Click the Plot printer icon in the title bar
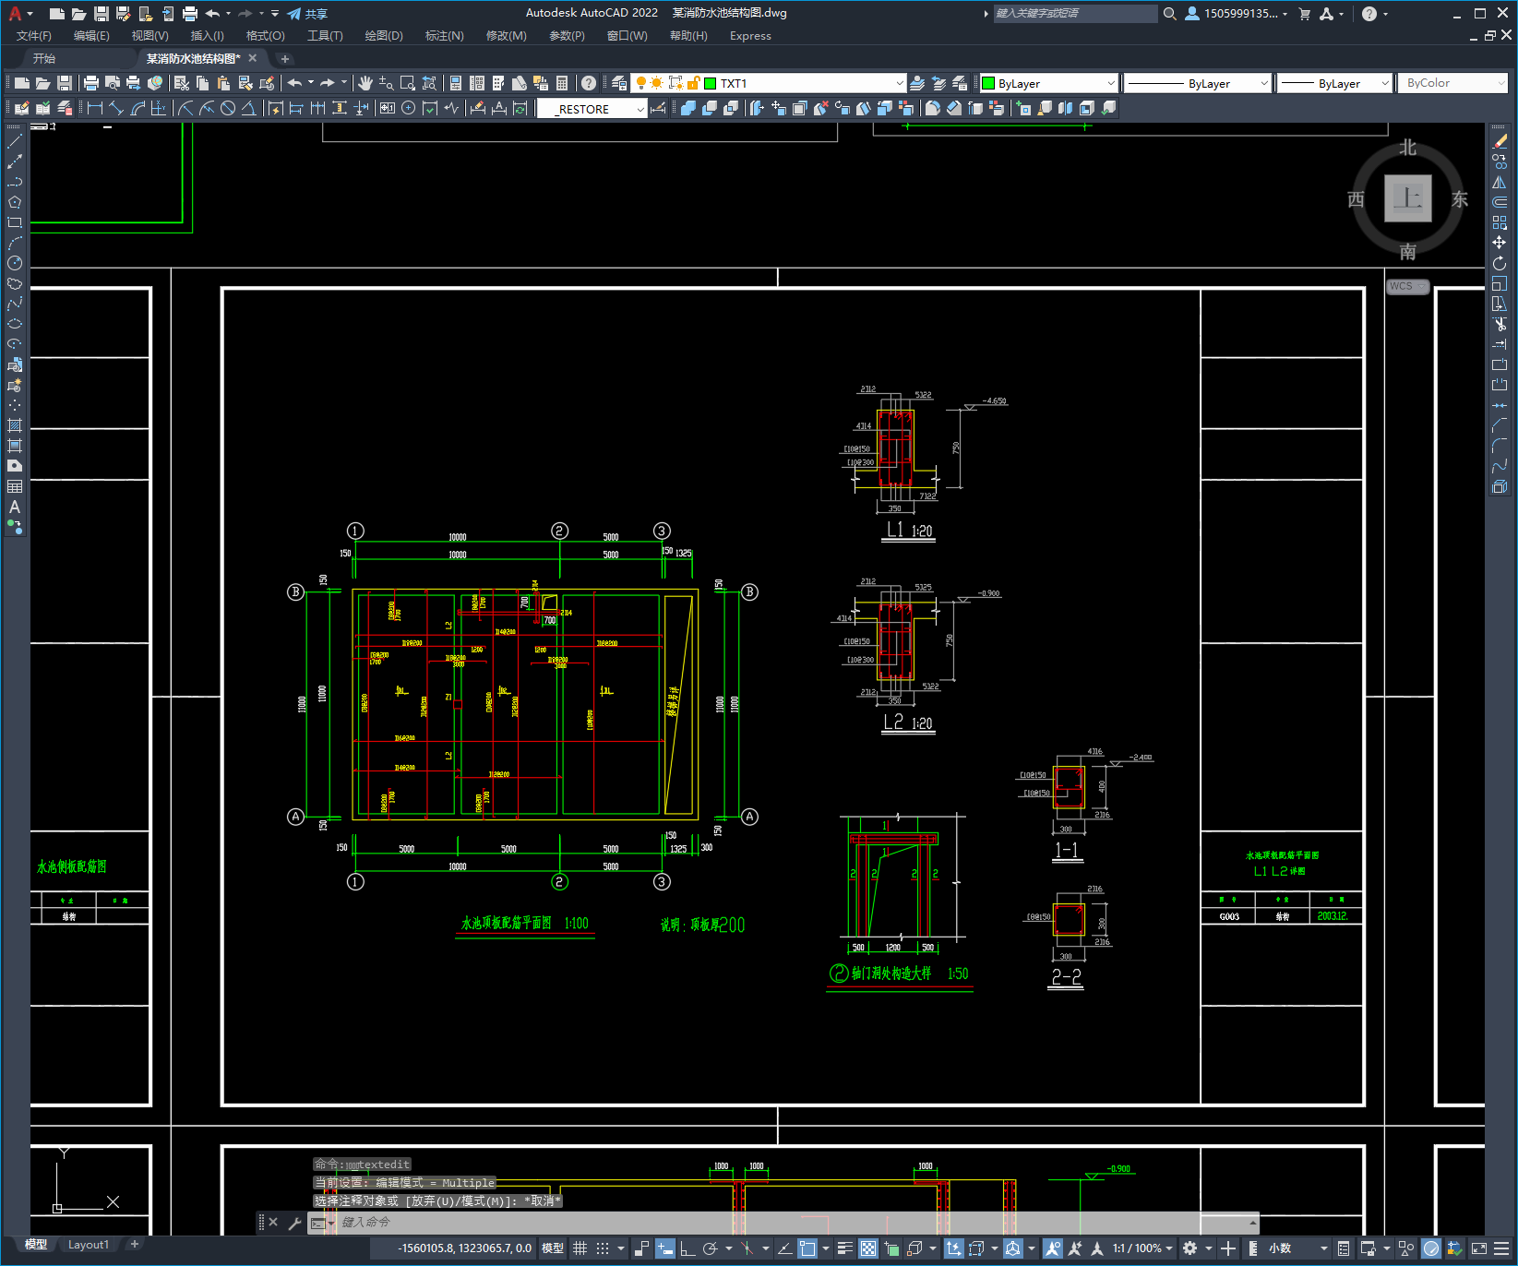 pos(190,14)
